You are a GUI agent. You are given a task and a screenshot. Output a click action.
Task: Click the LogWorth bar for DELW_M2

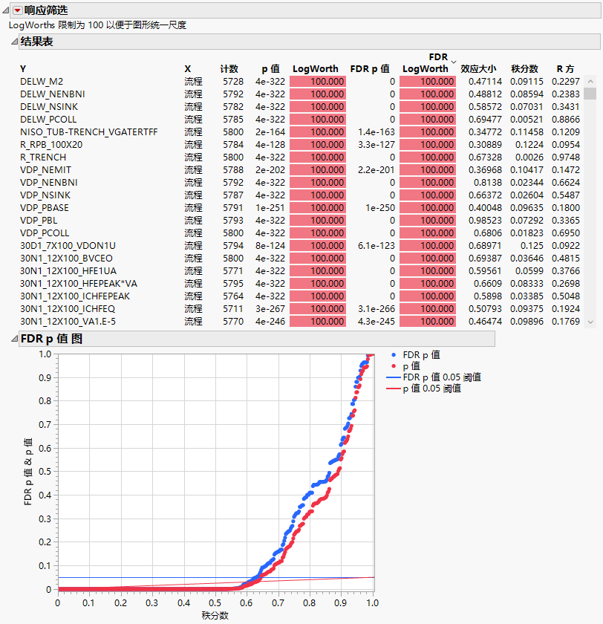(x=318, y=82)
